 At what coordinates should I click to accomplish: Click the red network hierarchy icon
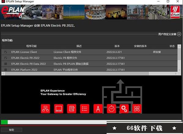(46, 109)
